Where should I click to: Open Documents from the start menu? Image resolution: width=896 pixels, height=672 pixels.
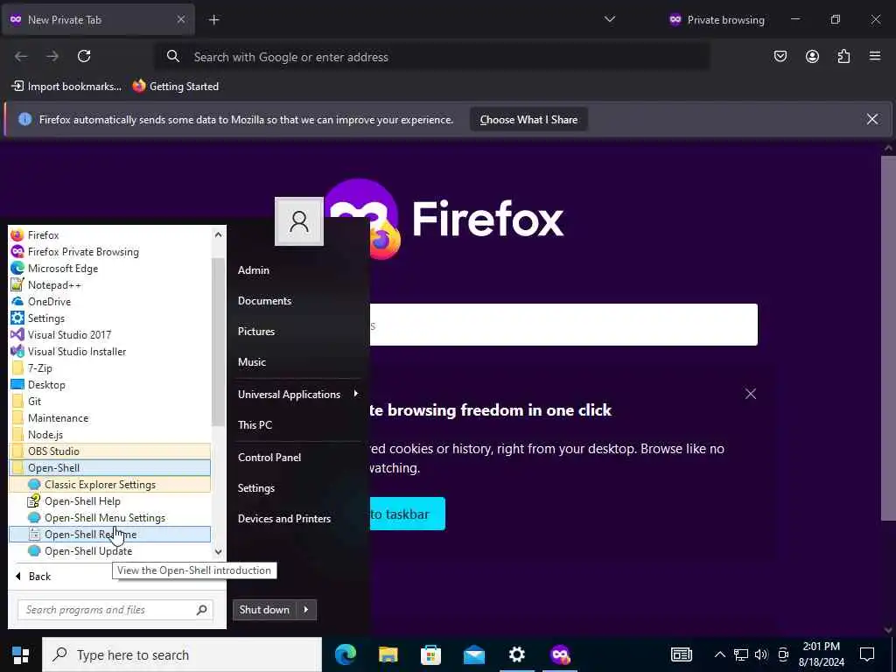tap(264, 301)
